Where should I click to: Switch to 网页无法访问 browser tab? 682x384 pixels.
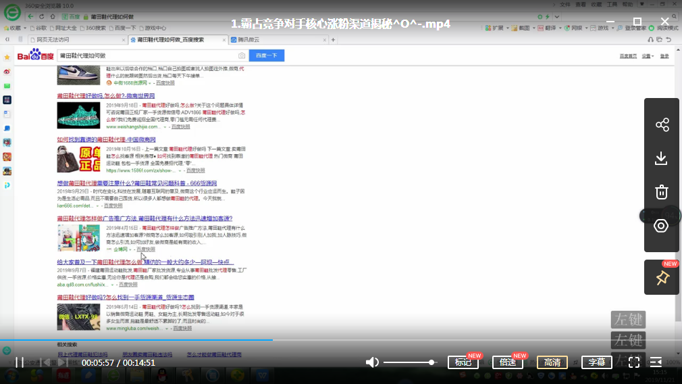(x=78, y=40)
